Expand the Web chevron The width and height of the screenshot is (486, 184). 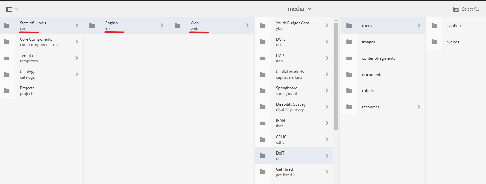point(247,25)
